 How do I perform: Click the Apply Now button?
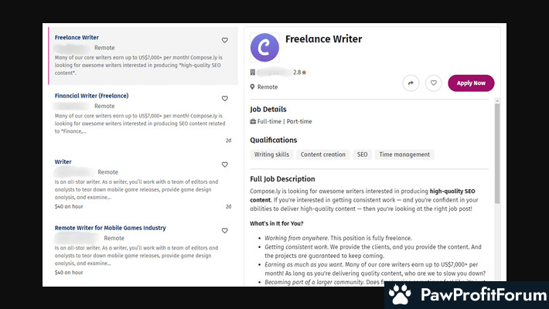click(x=471, y=83)
